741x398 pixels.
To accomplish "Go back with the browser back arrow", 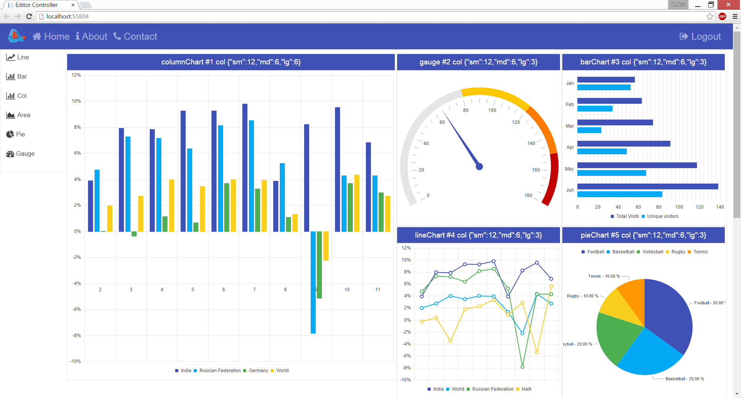I will coord(7,16).
